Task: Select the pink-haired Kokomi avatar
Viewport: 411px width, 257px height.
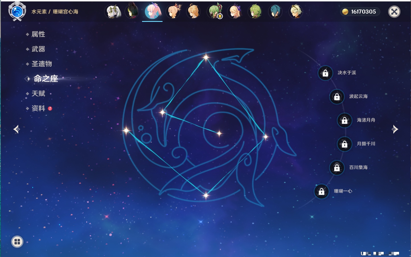Action: (153, 11)
